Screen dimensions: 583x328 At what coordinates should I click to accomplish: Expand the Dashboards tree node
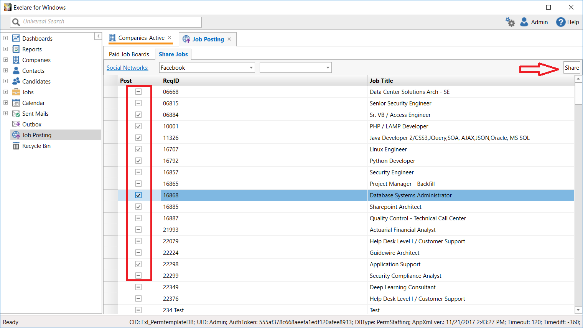(x=5, y=38)
